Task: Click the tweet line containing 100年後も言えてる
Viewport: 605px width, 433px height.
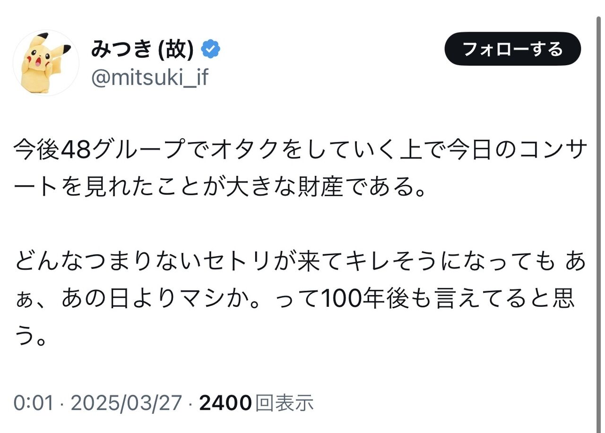Action: pos(294,299)
